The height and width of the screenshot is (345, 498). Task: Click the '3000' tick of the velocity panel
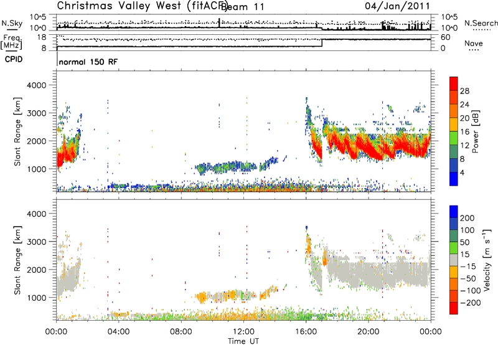tap(36, 242)
